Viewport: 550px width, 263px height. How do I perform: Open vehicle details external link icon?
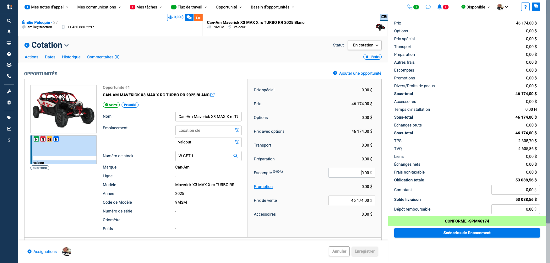point(213,95)
